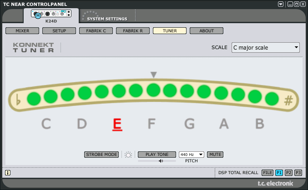Image resolution: width=308 pixels, height=190 pixels.
Task: Switch to the System Settings tab
Action: pos(107,19)
